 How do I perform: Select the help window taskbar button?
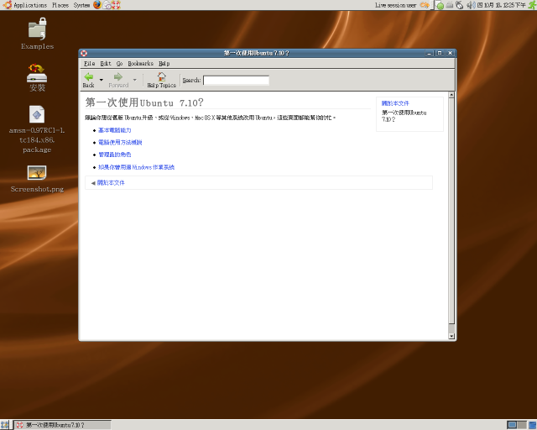click(62, 425)
